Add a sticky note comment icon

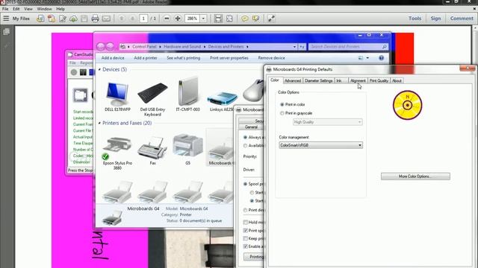click(244, 19)
